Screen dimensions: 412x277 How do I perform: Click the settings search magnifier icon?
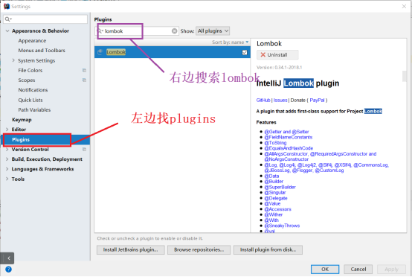(x=7, y=19)
